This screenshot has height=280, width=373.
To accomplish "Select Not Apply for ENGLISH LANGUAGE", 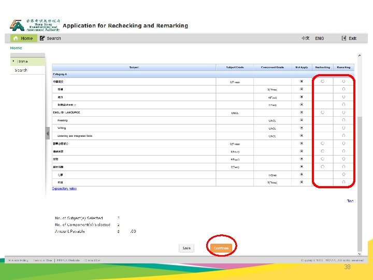I will (302, 112).
